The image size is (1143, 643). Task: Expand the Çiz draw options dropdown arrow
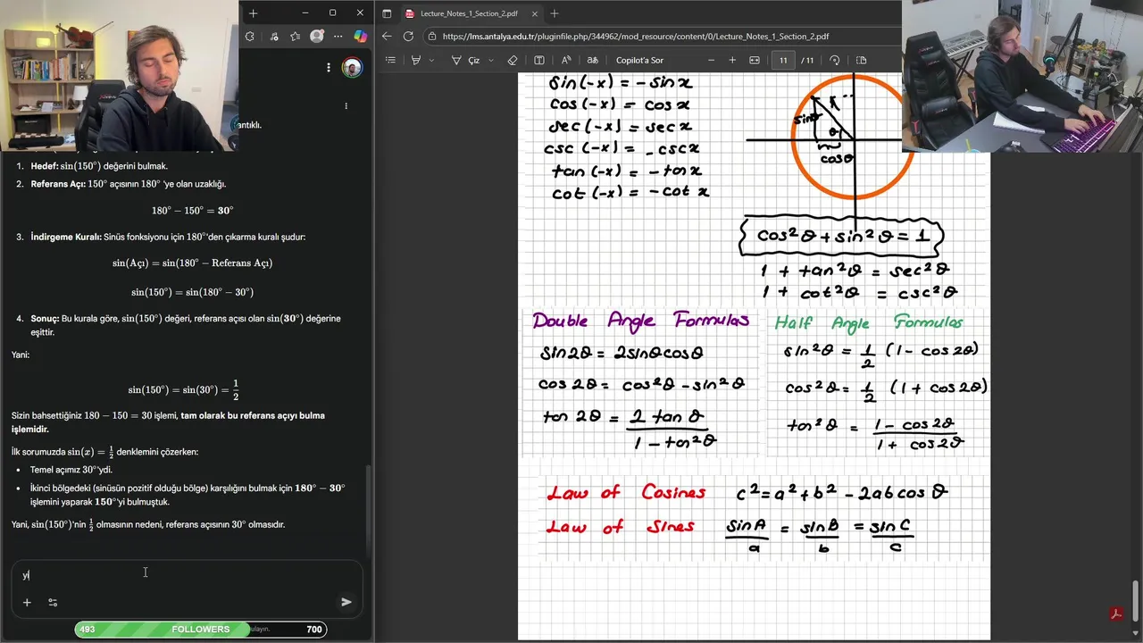coord(490,60)
